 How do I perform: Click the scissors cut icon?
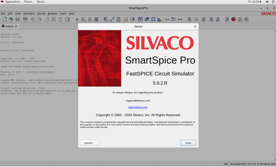point(54,19)
